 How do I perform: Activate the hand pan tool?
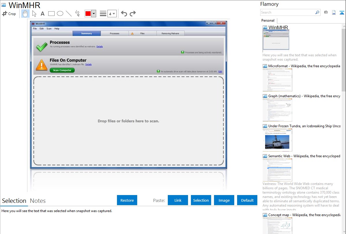[x=25, y=14]
